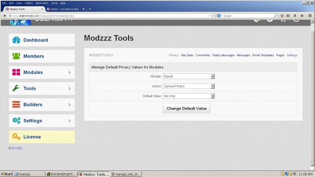
Task: Open the Email Templates link
Action: 263,55
